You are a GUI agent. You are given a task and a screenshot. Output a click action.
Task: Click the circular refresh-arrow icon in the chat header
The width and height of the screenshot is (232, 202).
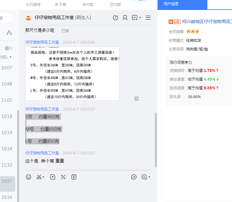click(115, 18)
